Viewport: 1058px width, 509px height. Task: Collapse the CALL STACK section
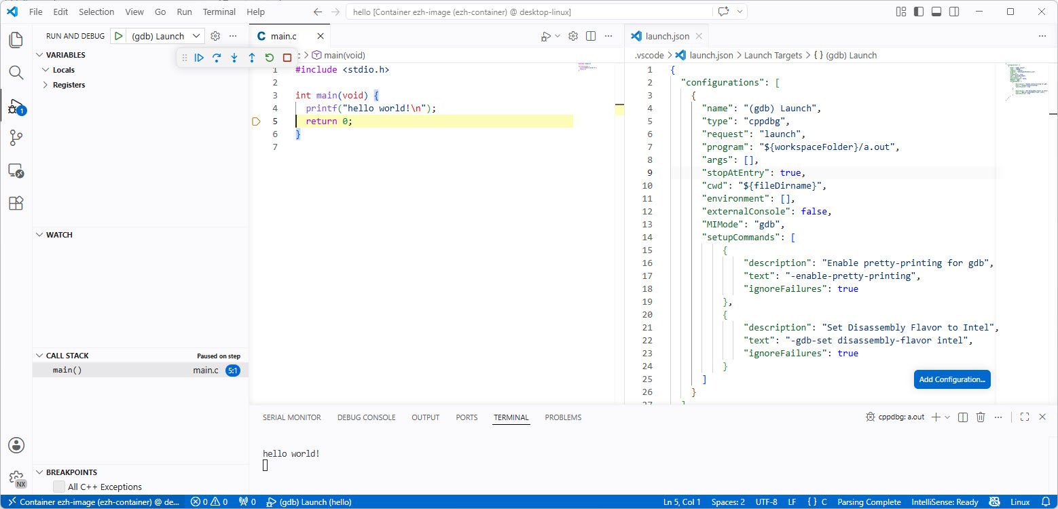(x=39, y=356)
